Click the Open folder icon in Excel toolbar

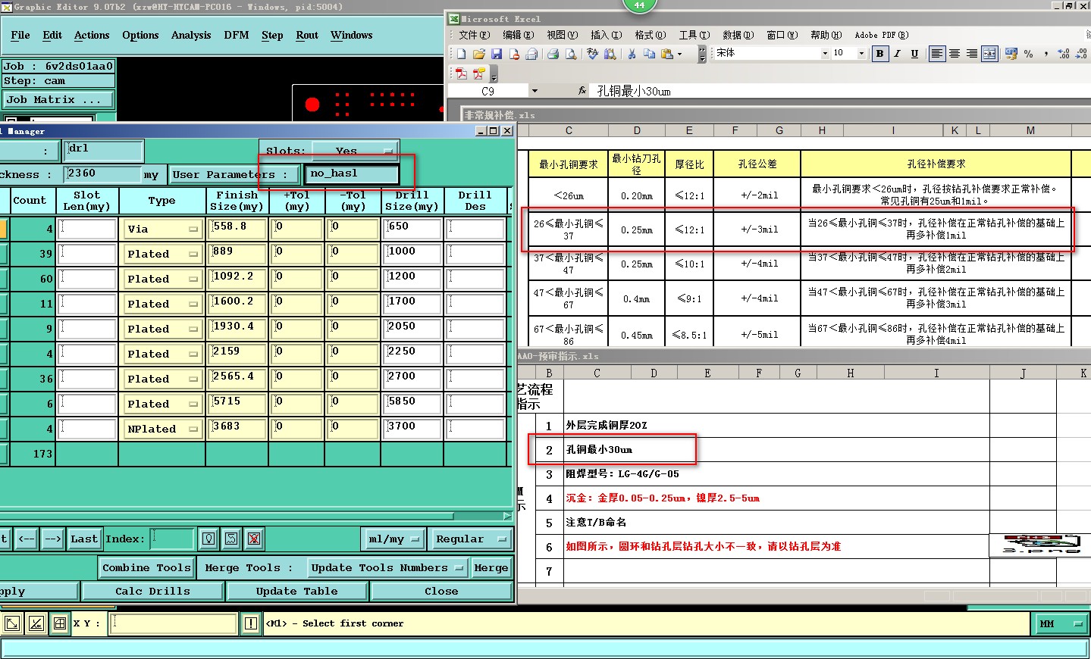click(478, 54)
